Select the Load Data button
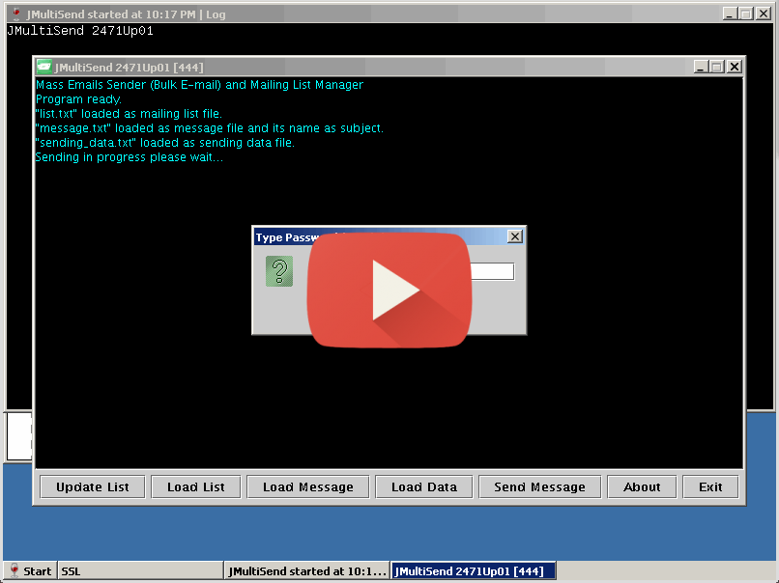 (x=423, y=487)
